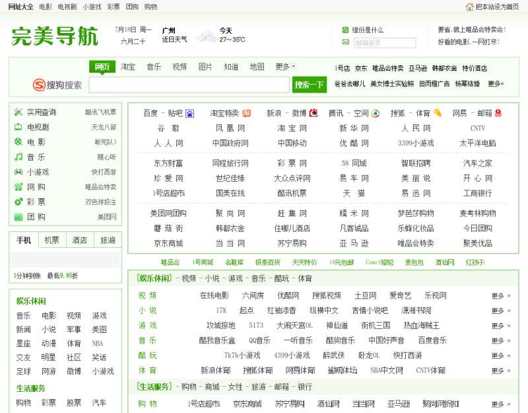The image size is (528, 413).
Task: Open 彩票 in top menu bar
Action: 114,7
